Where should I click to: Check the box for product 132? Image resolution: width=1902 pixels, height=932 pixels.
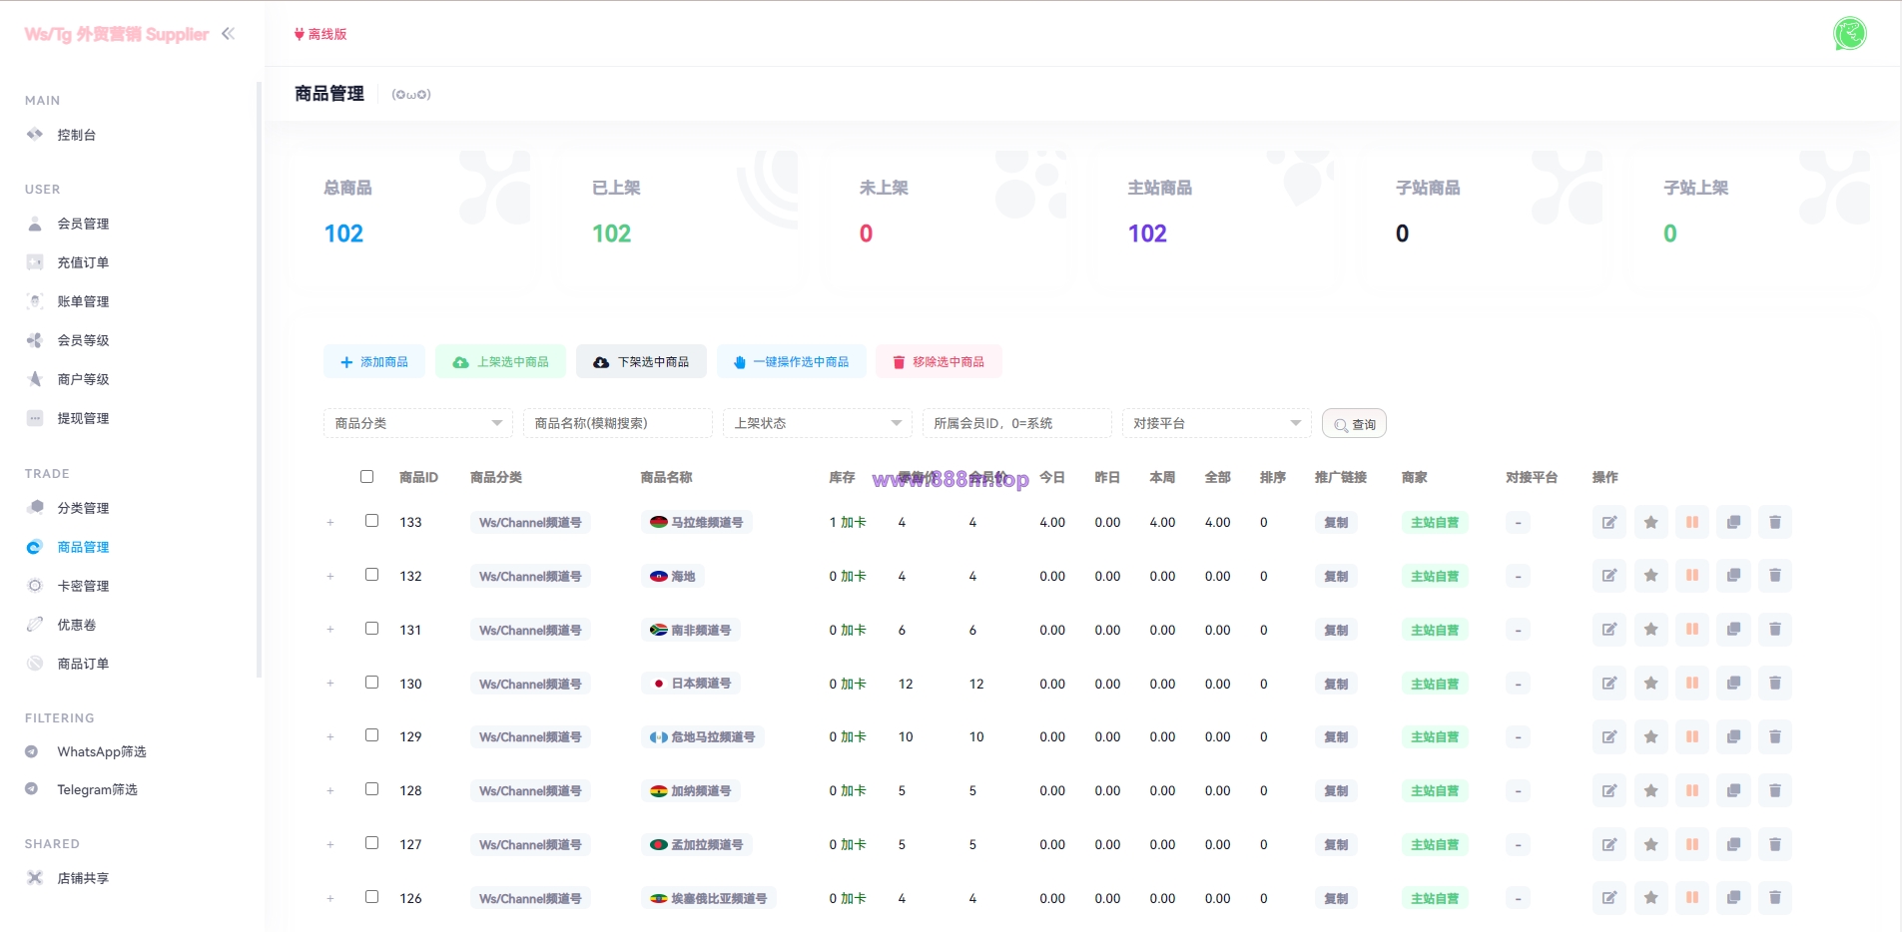point(372,575)
